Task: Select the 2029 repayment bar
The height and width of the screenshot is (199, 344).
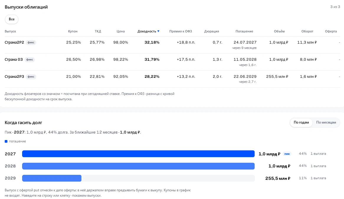Action: [x=52, y=178]
